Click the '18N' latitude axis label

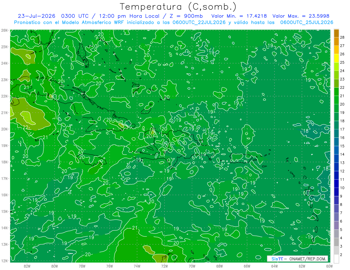(x=4, y=162)
